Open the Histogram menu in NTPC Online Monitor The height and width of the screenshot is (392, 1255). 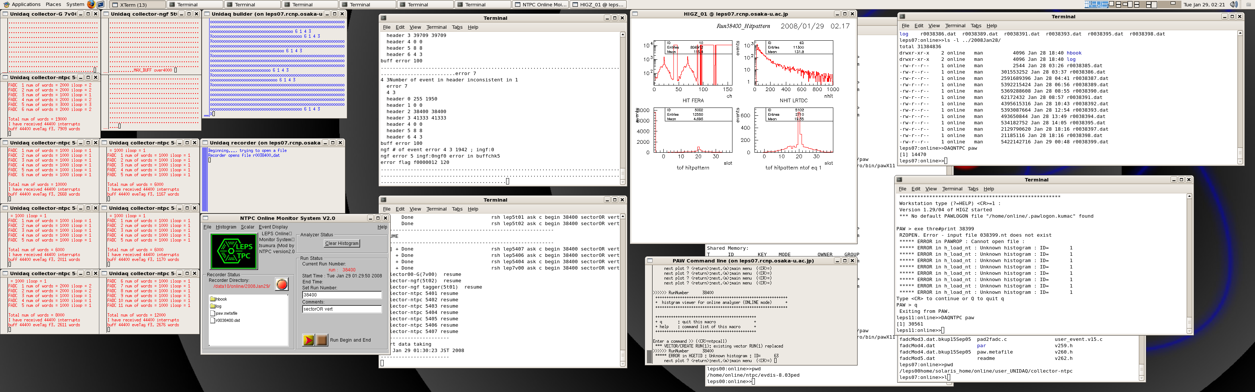tap(226, 227)
